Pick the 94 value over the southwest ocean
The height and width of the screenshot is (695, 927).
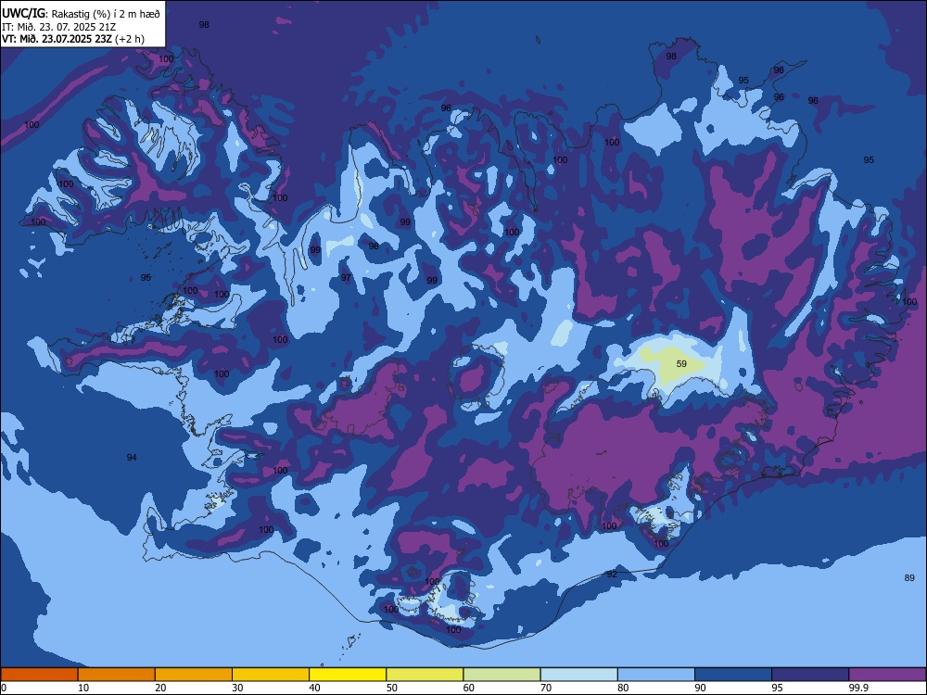click(132, 458)
